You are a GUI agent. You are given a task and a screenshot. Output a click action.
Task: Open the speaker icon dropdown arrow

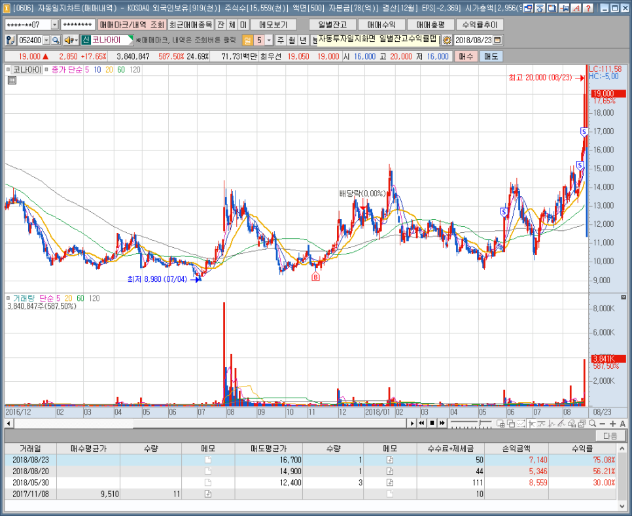76,41
